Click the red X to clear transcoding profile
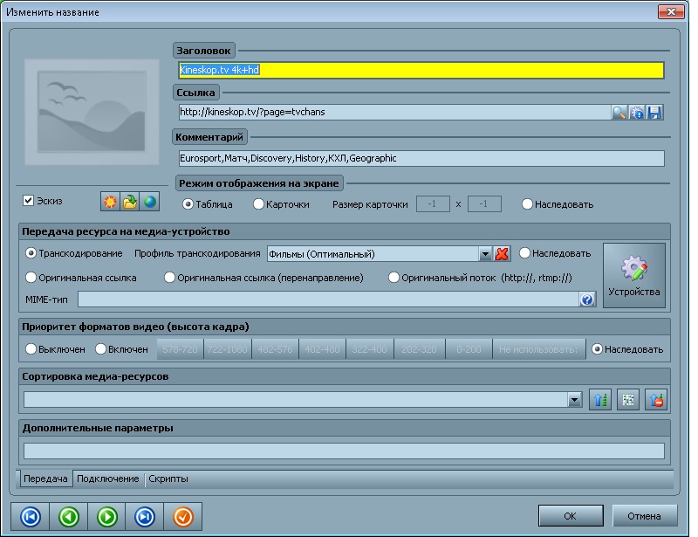The image size is (698, 537). pyautogui.click(x=503, y=254)
